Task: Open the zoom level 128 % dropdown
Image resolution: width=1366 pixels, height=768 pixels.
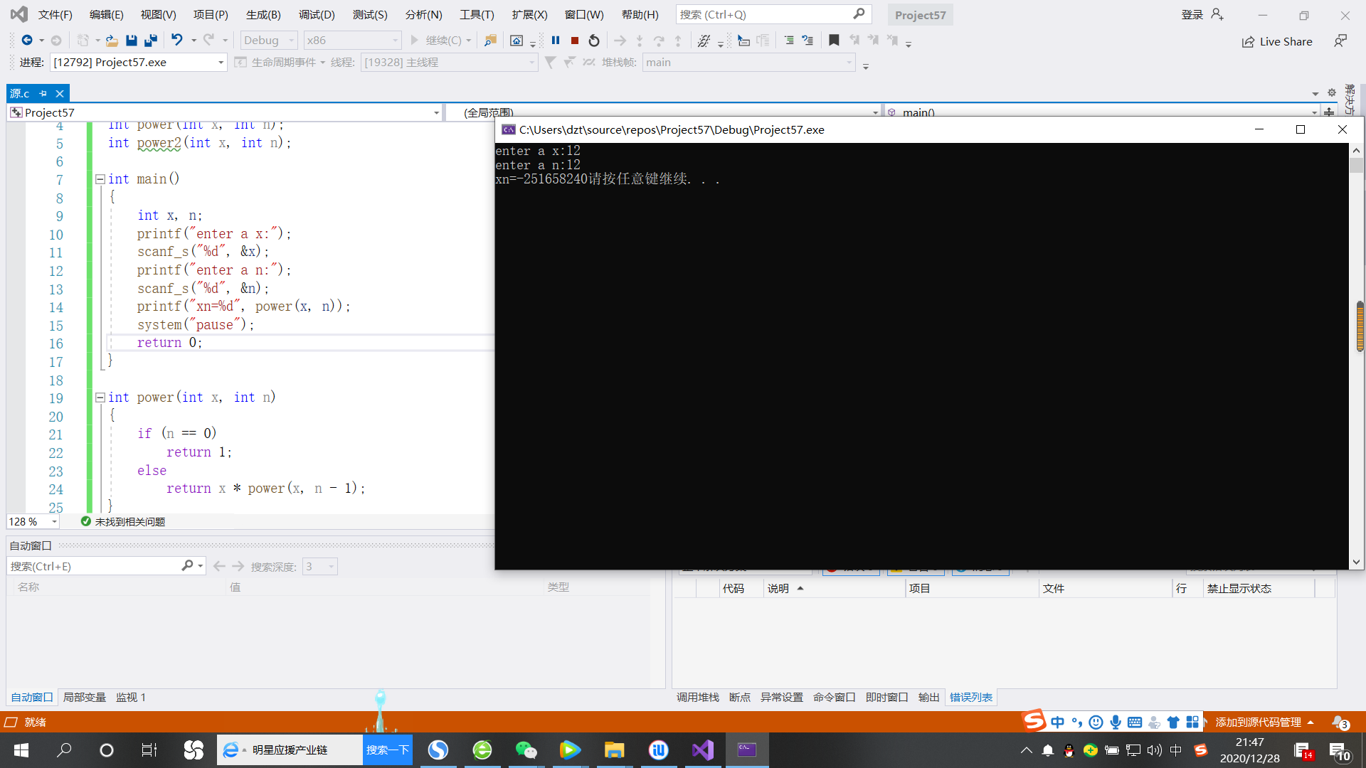Action: [x=54, y=522]
